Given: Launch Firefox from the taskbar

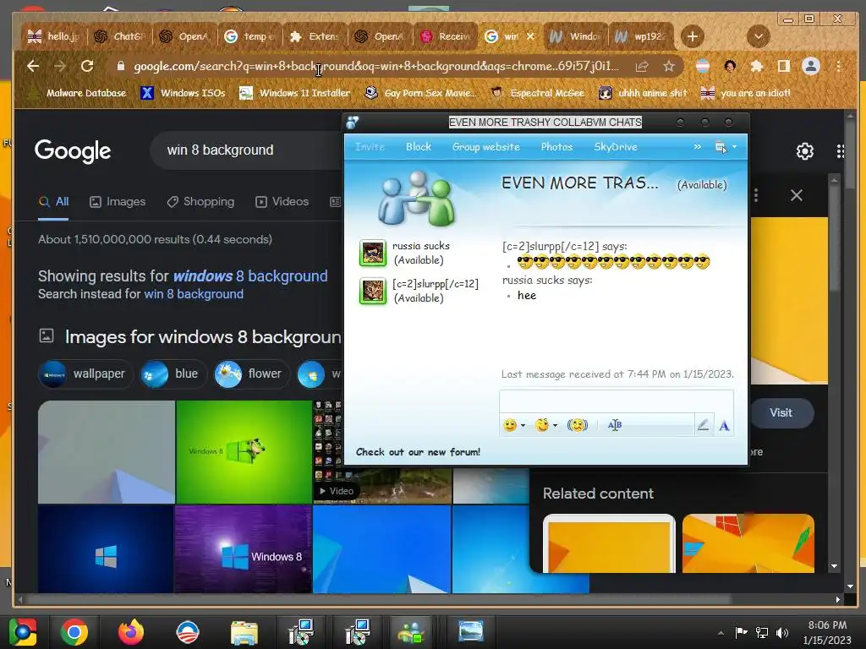Looking at the screenshot, I should pos(131,632).
